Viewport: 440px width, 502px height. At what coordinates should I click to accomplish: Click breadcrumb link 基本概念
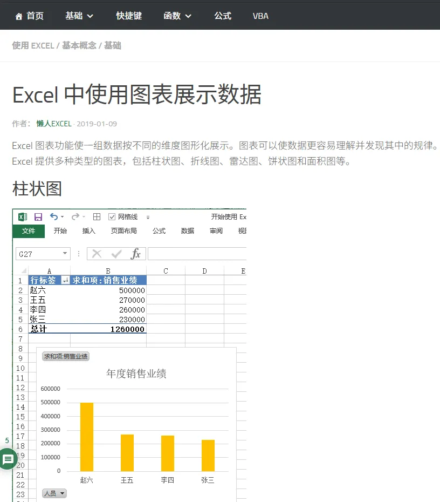pos(79,46)
